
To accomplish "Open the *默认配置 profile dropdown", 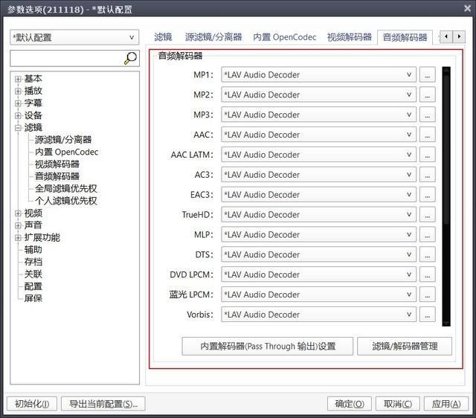I will [x=74, y=37].
